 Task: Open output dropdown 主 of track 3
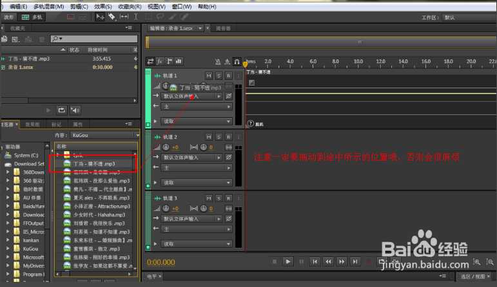click(x=197, y=229)
